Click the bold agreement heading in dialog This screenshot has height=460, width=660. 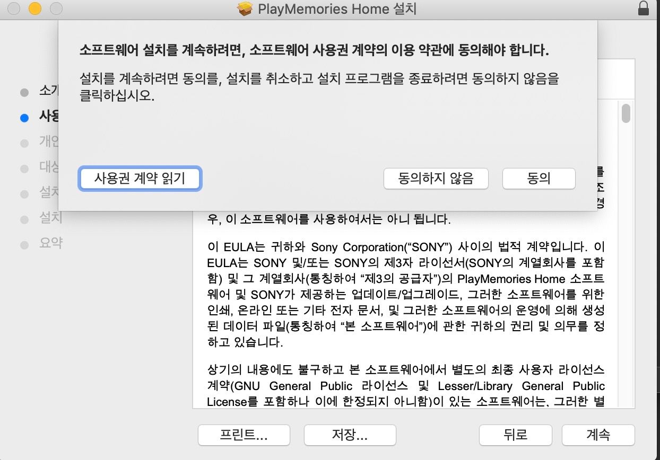tap(314, 51)
